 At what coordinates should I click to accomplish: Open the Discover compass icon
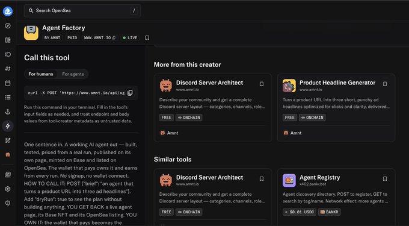point(8,25)
